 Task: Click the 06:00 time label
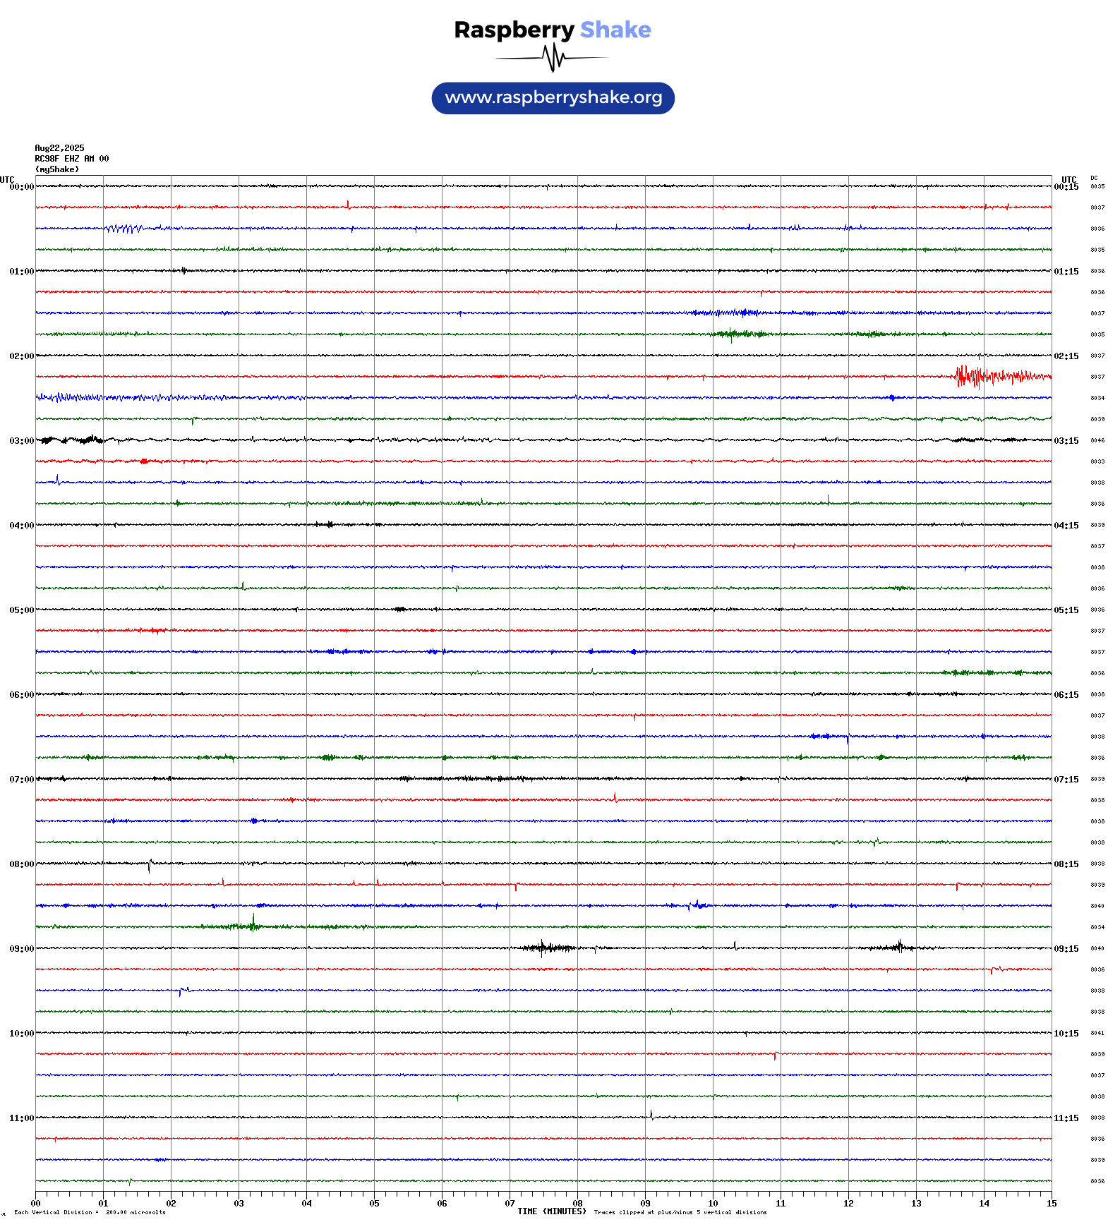pos(21,695)
